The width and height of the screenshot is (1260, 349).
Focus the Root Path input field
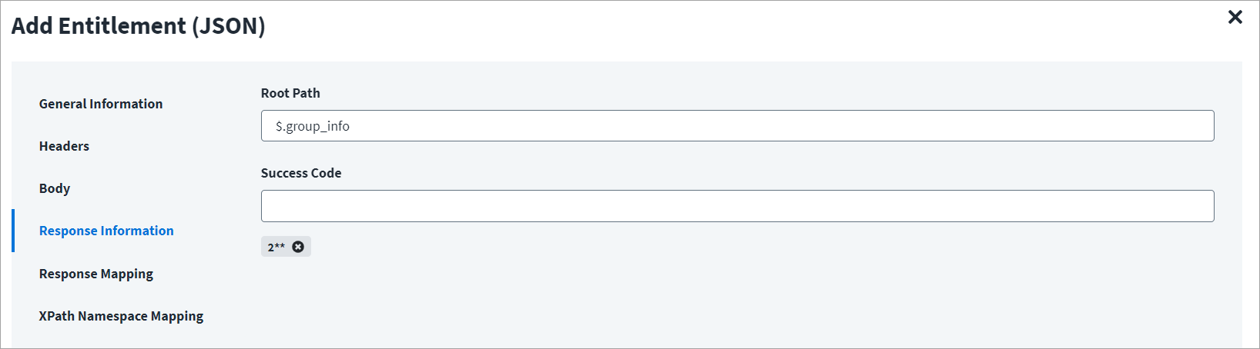pos(737,126)
